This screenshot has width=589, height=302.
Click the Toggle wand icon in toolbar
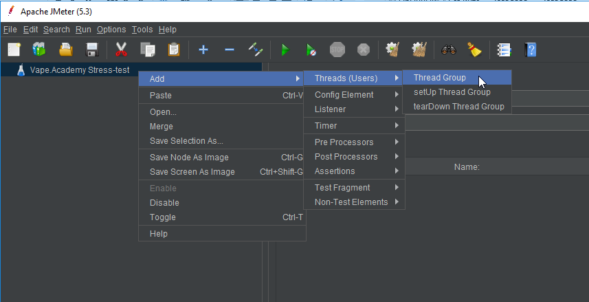pos(256,50)
